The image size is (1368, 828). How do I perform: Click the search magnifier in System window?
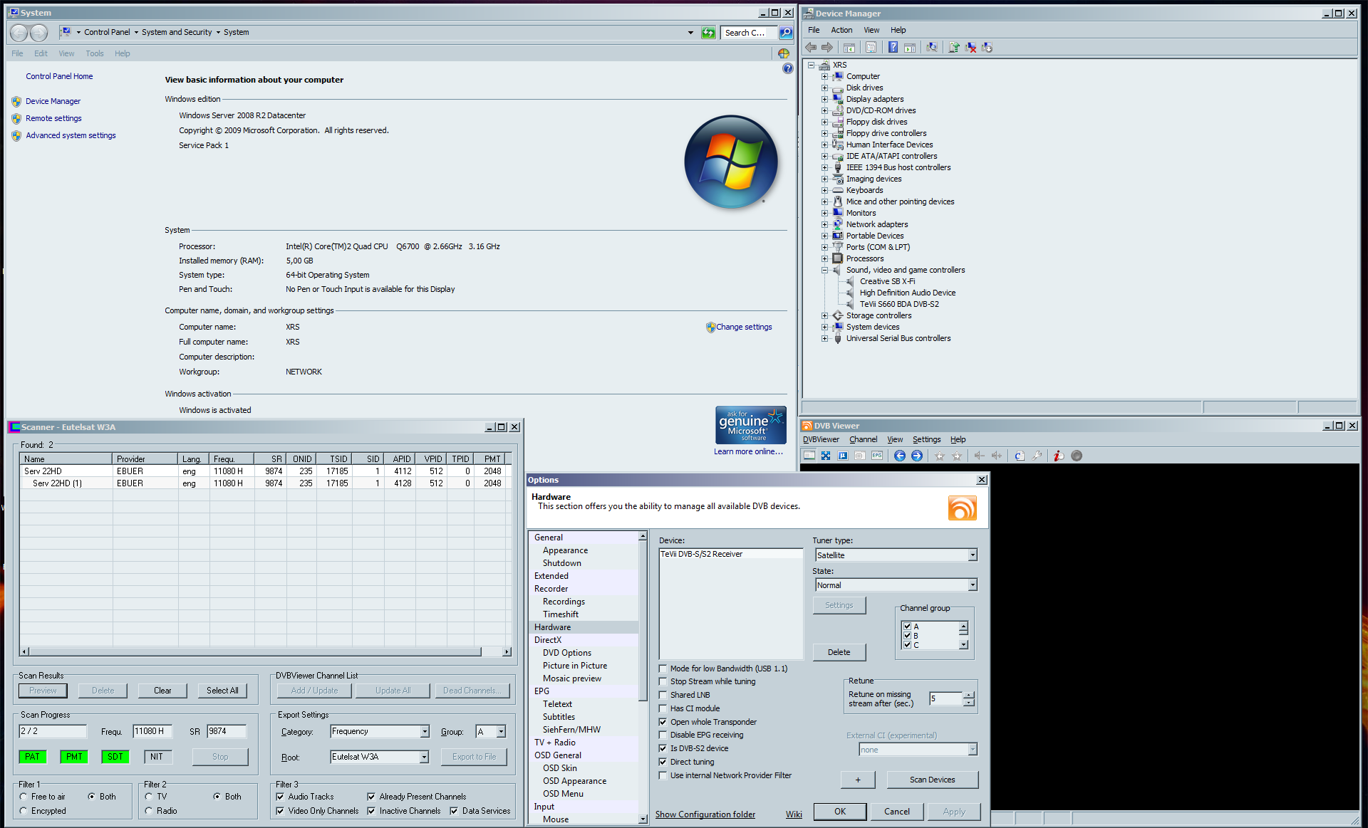click(x=785, y=33)
